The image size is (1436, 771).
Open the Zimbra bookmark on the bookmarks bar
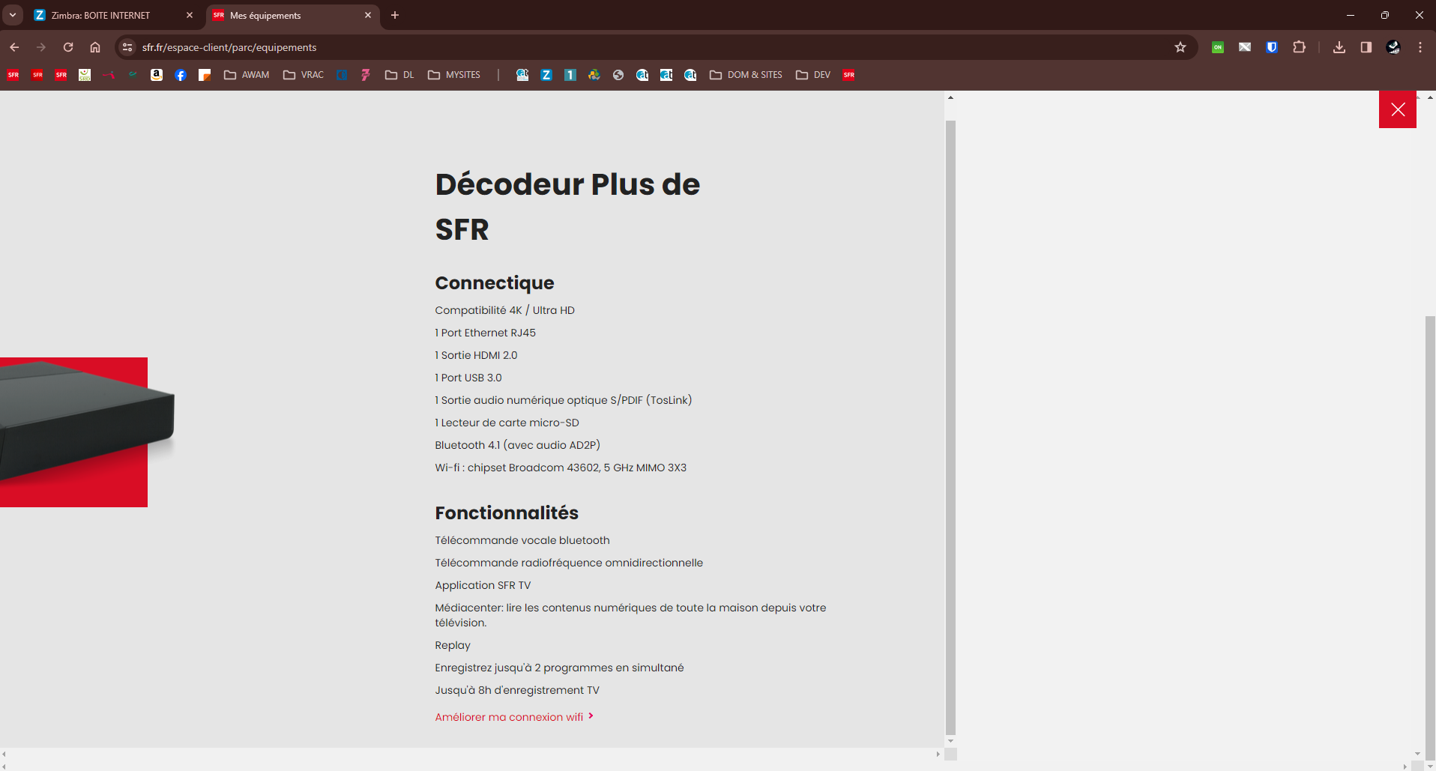(546, 75)
